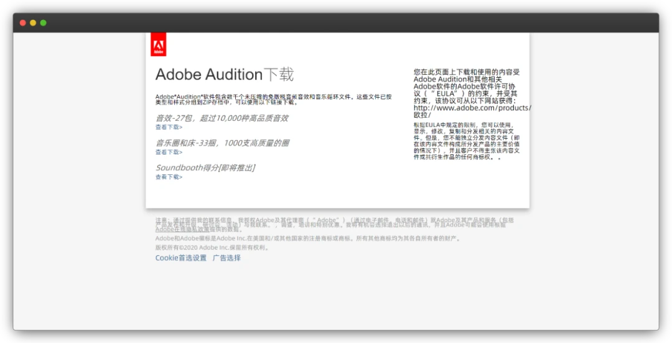Click the 根据EULA中规定的限制 paragraph
Viewport: 672px width, 343px height.
[x=467, y=141]
